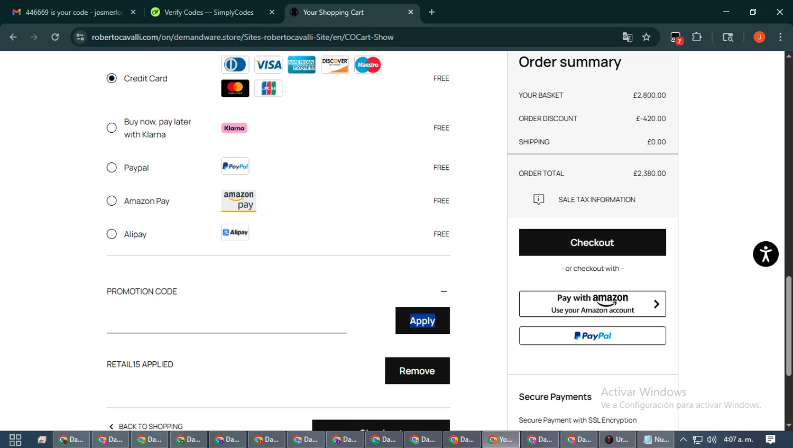
Task: Click the sale tax info speech icon
Action: (x=538, y=199)
